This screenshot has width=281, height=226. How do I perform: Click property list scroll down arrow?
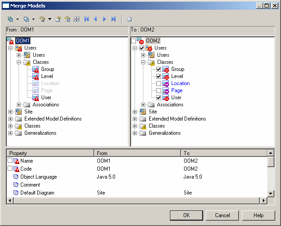click(271, 194)
